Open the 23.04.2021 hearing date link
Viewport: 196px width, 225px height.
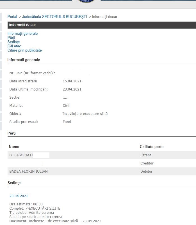click(19, 196)
